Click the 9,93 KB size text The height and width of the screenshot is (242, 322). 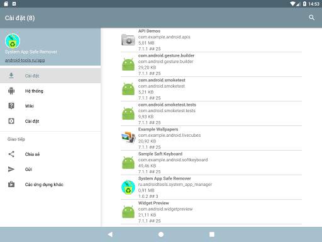(146, 117)
